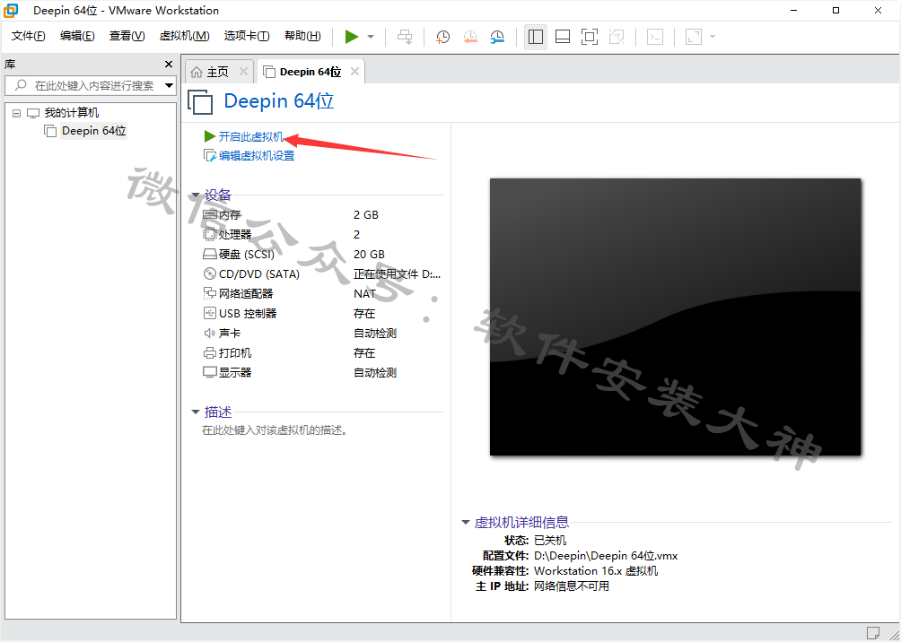The image size is (901, 642).
Task: Collapse the 描述 section
Action: click(x=196, y=412)
